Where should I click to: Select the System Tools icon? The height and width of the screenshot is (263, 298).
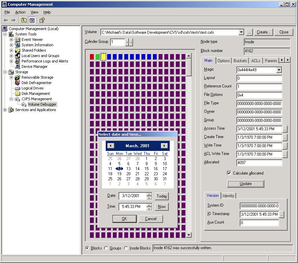(11, 34)
